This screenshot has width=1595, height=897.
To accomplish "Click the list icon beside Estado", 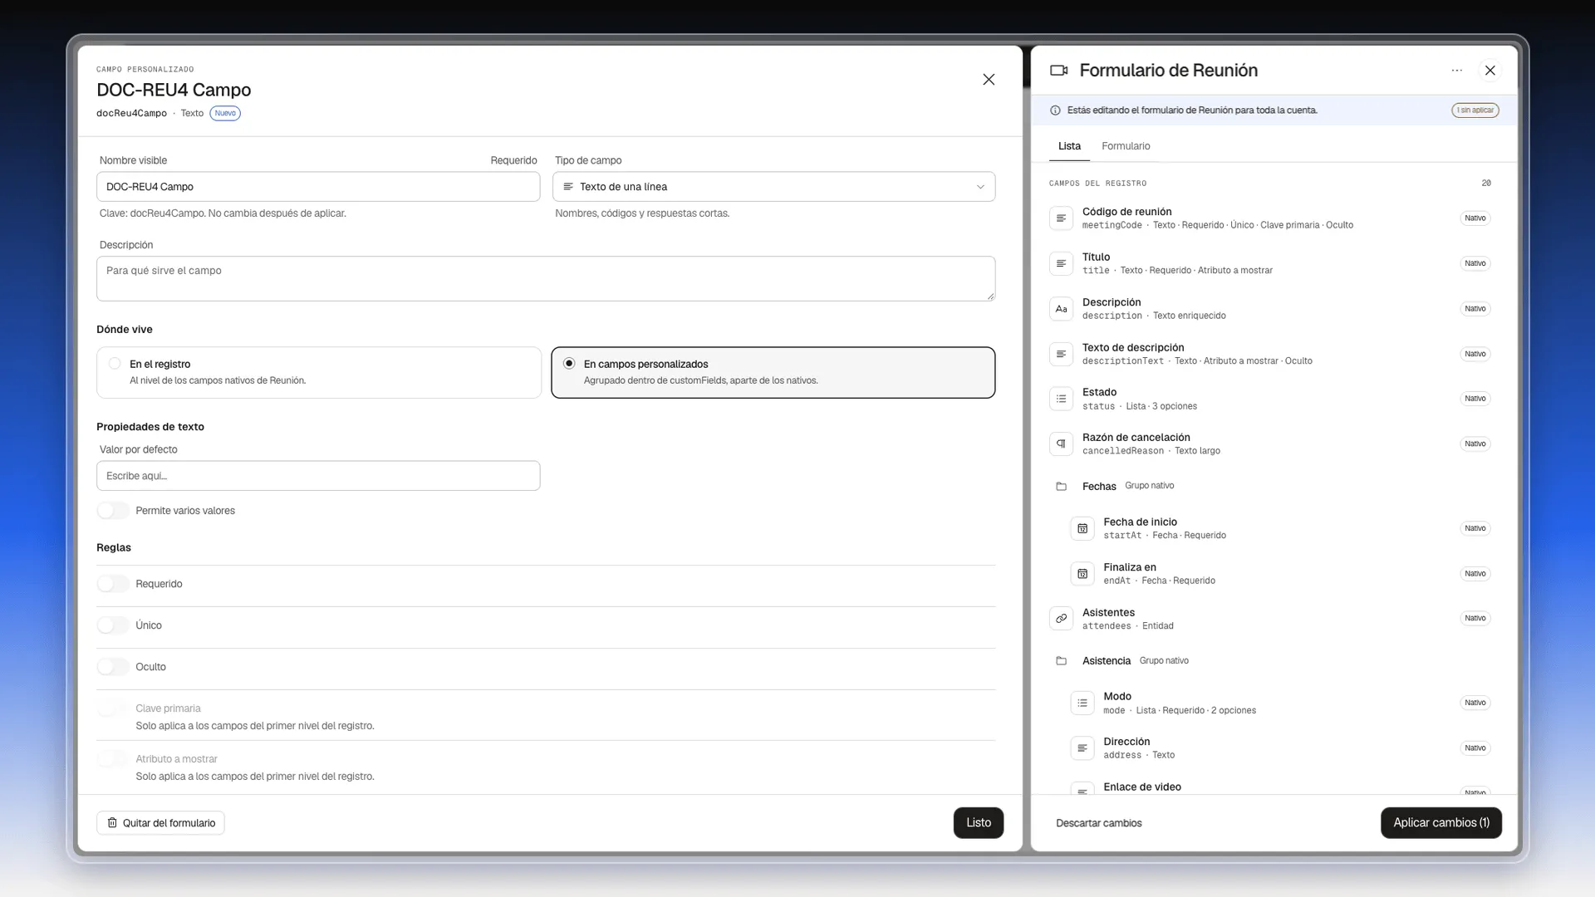I will click(x=1061, y=399).
